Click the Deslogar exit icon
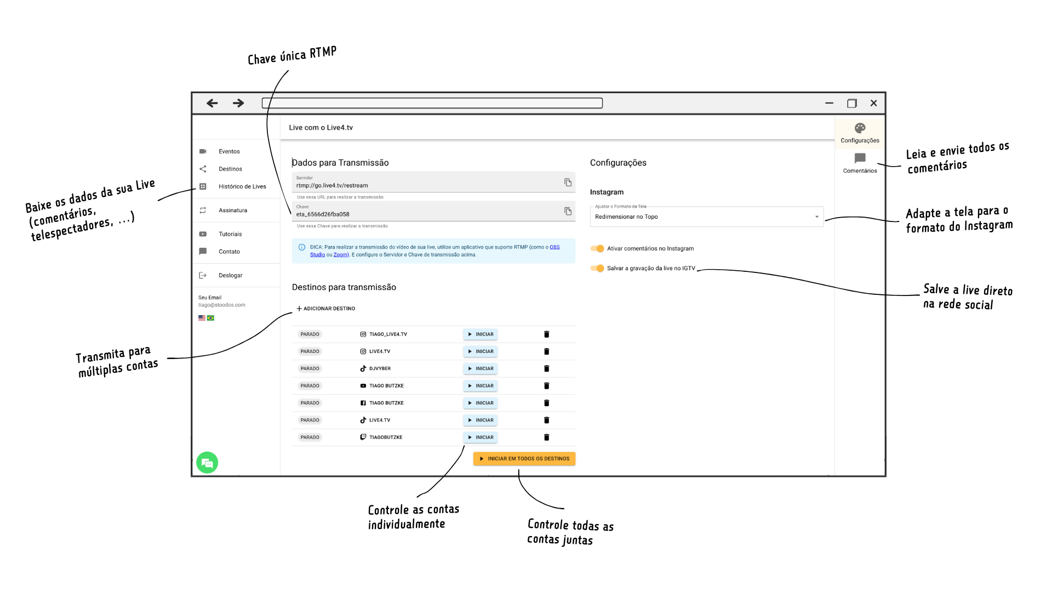This screenshot has width=1052, height=592. point(203,275)
